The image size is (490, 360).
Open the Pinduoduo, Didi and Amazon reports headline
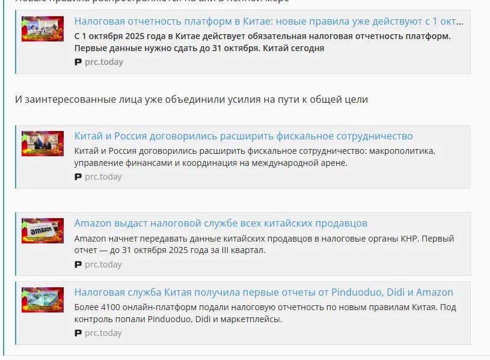(264, 292)
